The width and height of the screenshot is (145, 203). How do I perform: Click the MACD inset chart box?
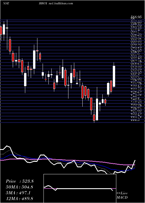(80, 188)
